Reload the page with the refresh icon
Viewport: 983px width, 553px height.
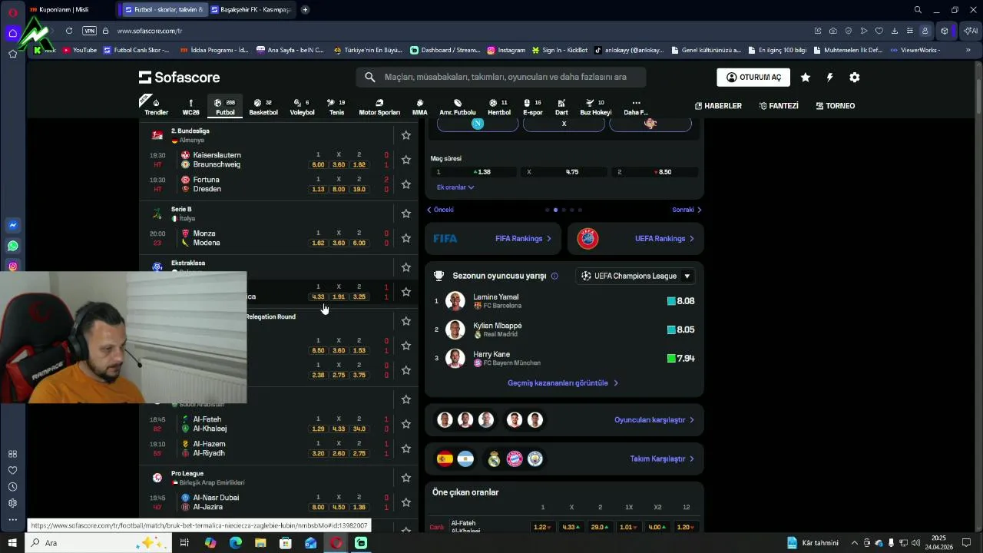69,31
